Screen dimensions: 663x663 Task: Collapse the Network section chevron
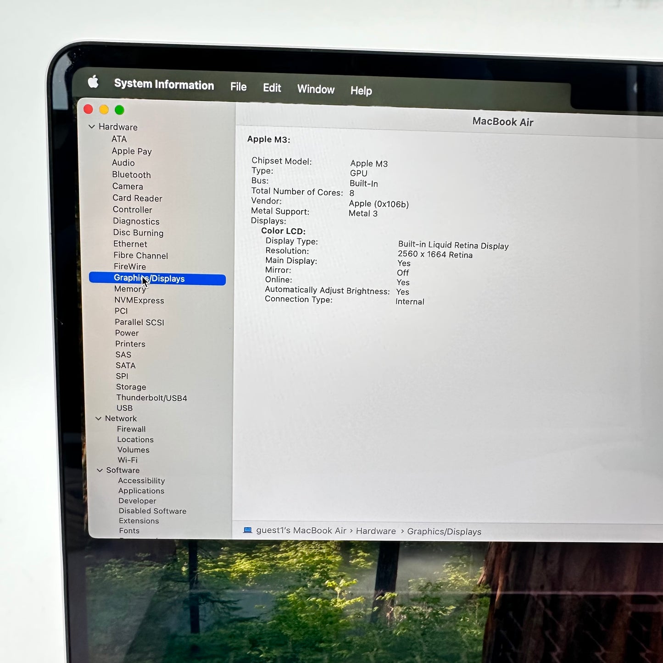pos(99,418)
